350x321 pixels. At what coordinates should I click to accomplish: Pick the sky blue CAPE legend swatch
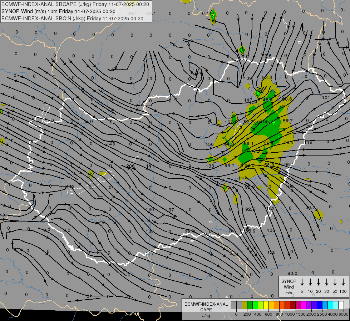(x=325, y=305)
